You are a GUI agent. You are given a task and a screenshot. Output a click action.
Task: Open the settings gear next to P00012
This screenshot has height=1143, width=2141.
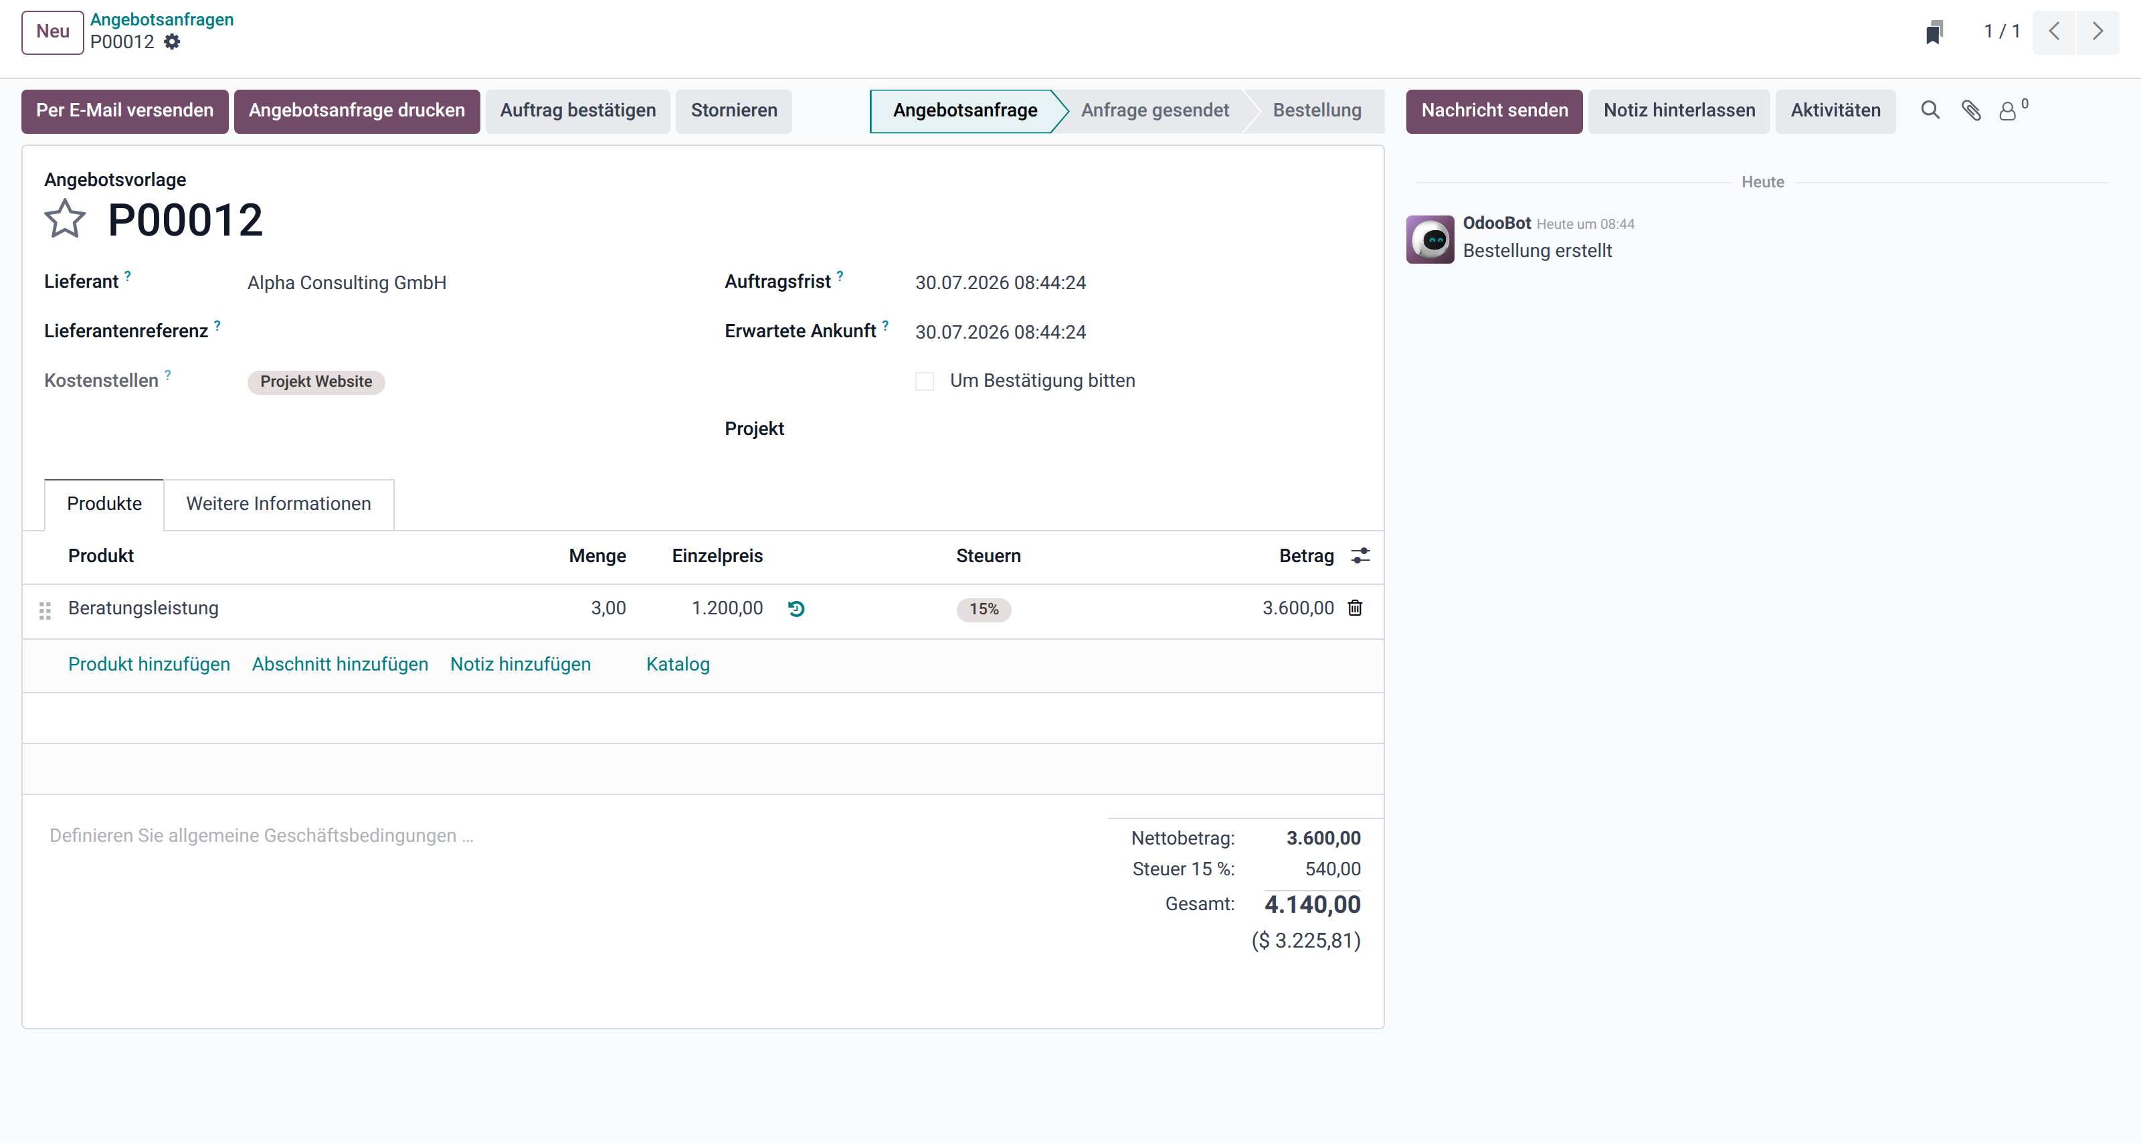172,41
